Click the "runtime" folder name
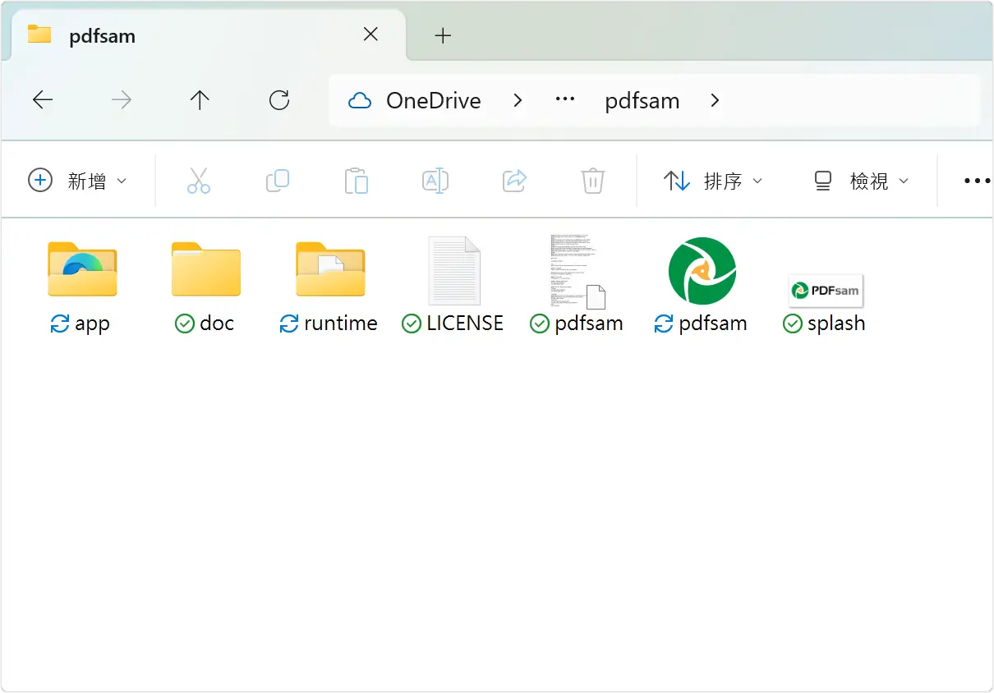Image resolution: width=994 pixels, height=693 pixels. tap(341, 324)
